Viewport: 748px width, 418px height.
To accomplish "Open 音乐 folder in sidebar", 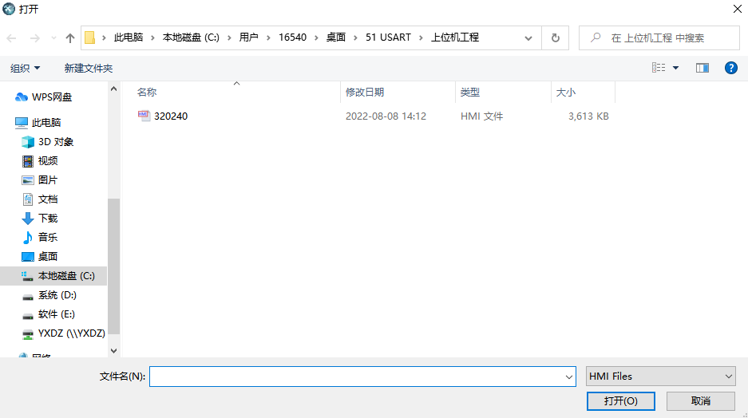I will (x=48, y=237).
